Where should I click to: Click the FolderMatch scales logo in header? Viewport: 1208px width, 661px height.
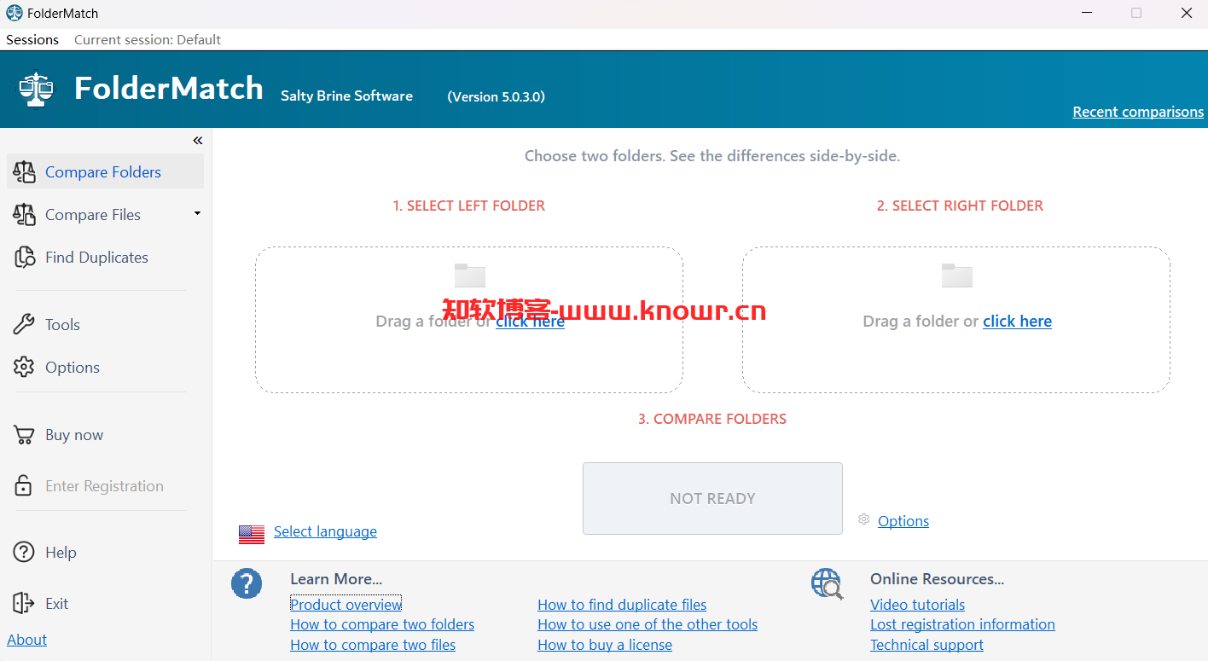coord(36,89)
